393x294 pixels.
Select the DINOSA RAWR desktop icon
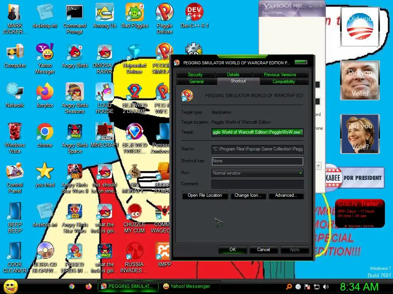click(x=104, y=59)
